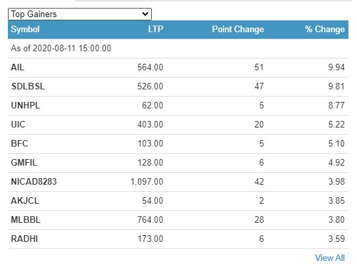357x278 pixels.
Task: Click point change 20 for UIC
Action: [259, 125]
